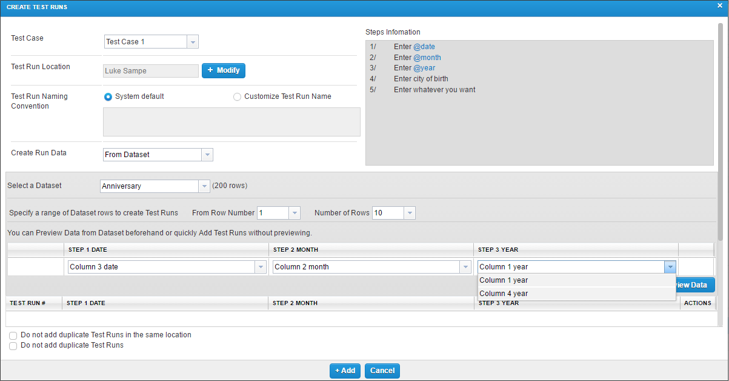The width and height of the screenshot is (729, 381).
Task: Select the System default radio button
Action: 108,96
